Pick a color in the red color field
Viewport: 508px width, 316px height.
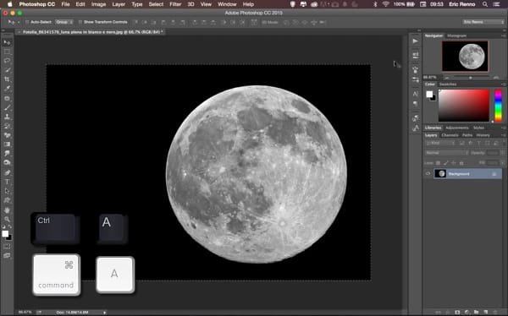[x=464, y=106]
